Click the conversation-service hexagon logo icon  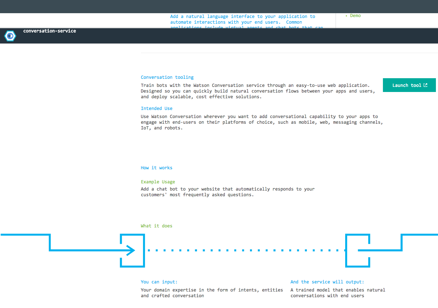(x=10, y=36)
